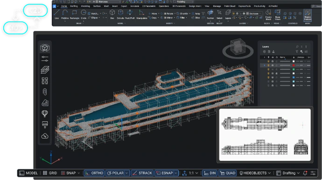
Task: Open the structure cube panel in sidebar
Action: 45,48
